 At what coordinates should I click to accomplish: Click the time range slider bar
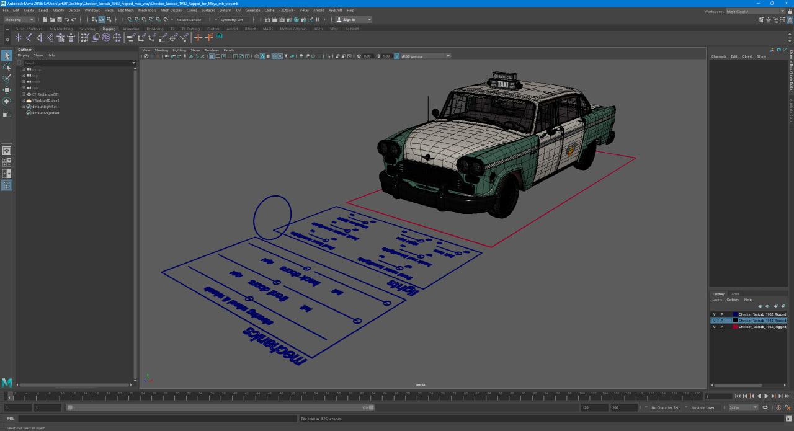pyautogui.click(x=221, y=407)
